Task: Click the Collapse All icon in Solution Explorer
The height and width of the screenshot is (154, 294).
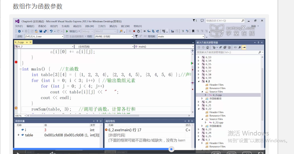Action: tap(225, 48)
